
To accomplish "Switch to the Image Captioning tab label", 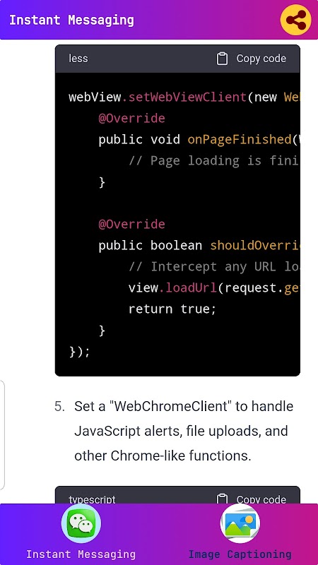I will [240, 554].
